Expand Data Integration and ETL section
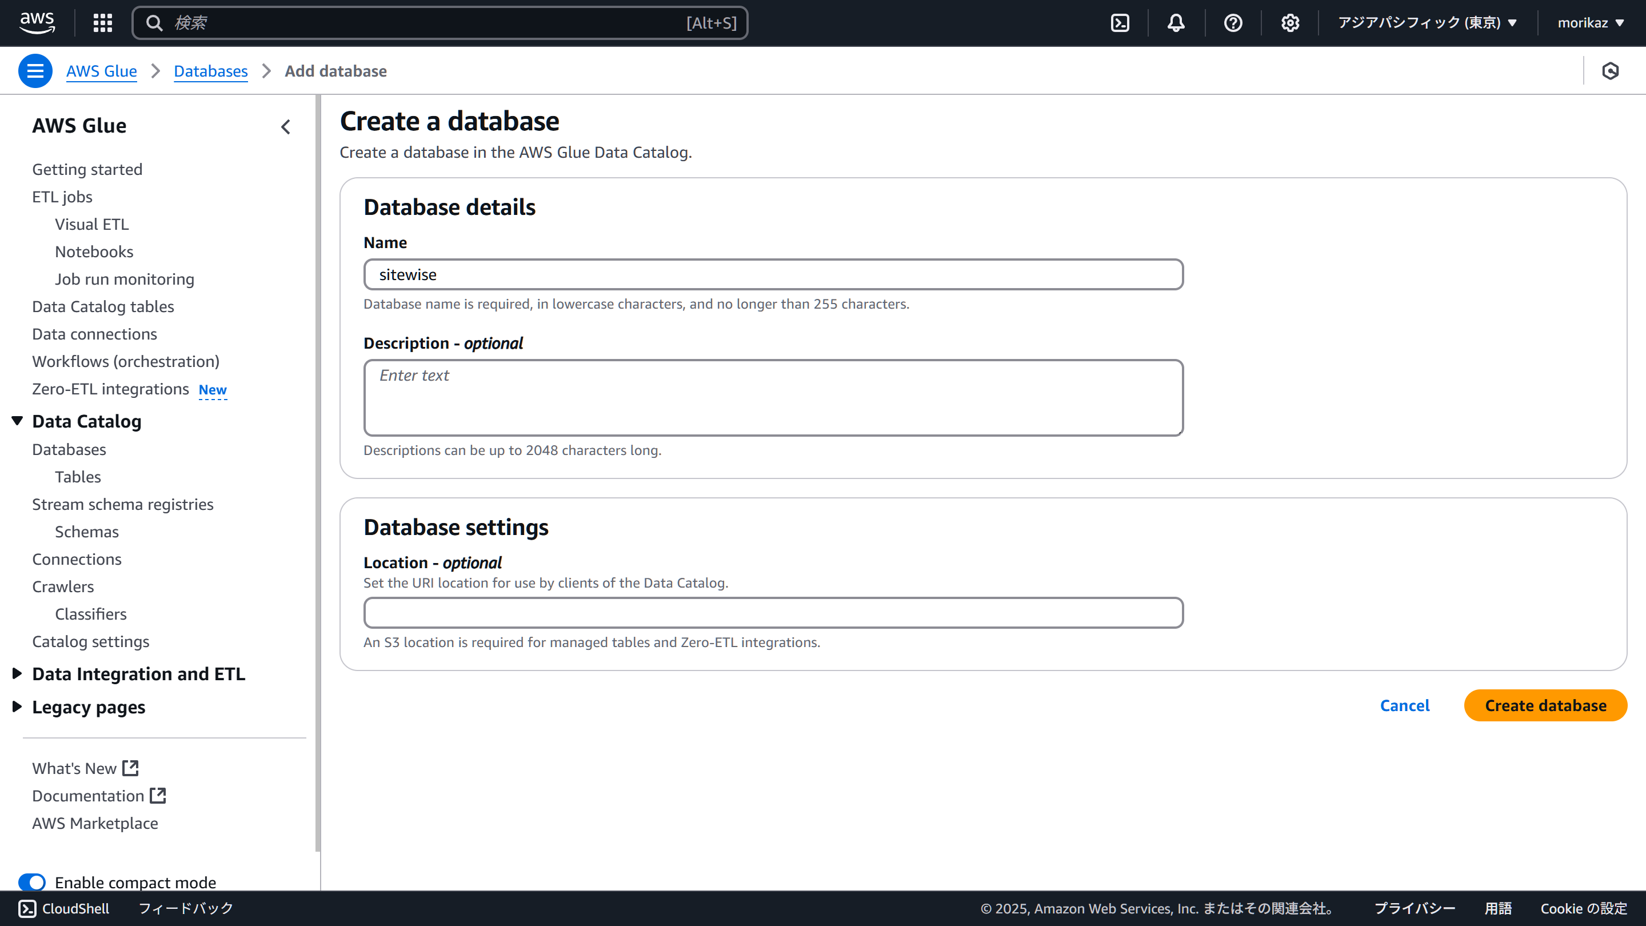1646x926 pixels. (17, 673)
